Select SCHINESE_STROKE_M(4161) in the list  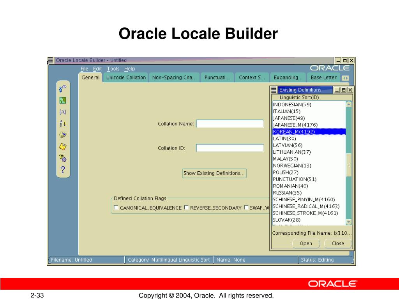(309, 213)
